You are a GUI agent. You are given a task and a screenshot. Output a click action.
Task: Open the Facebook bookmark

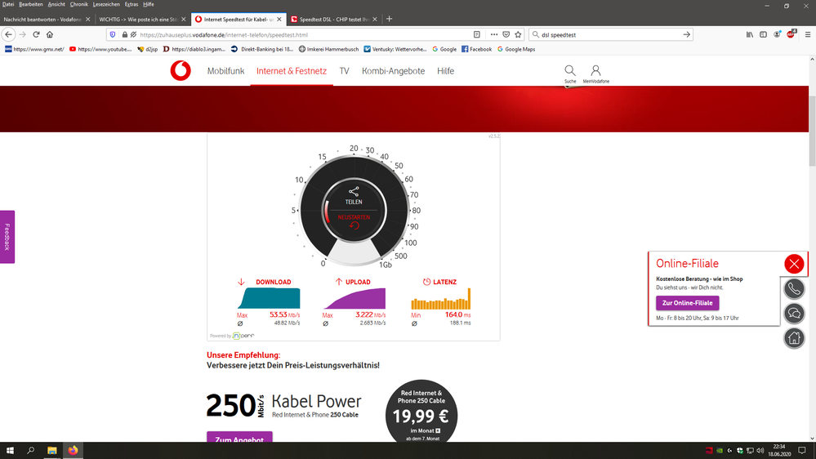[x=477, y=49]
